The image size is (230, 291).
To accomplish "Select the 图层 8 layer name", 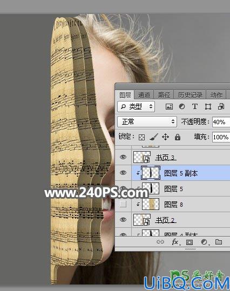I will point(173,205).
